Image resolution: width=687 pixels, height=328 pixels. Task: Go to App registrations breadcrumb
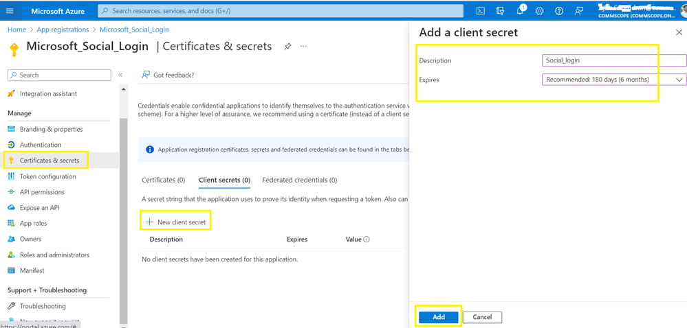point(63,30)
